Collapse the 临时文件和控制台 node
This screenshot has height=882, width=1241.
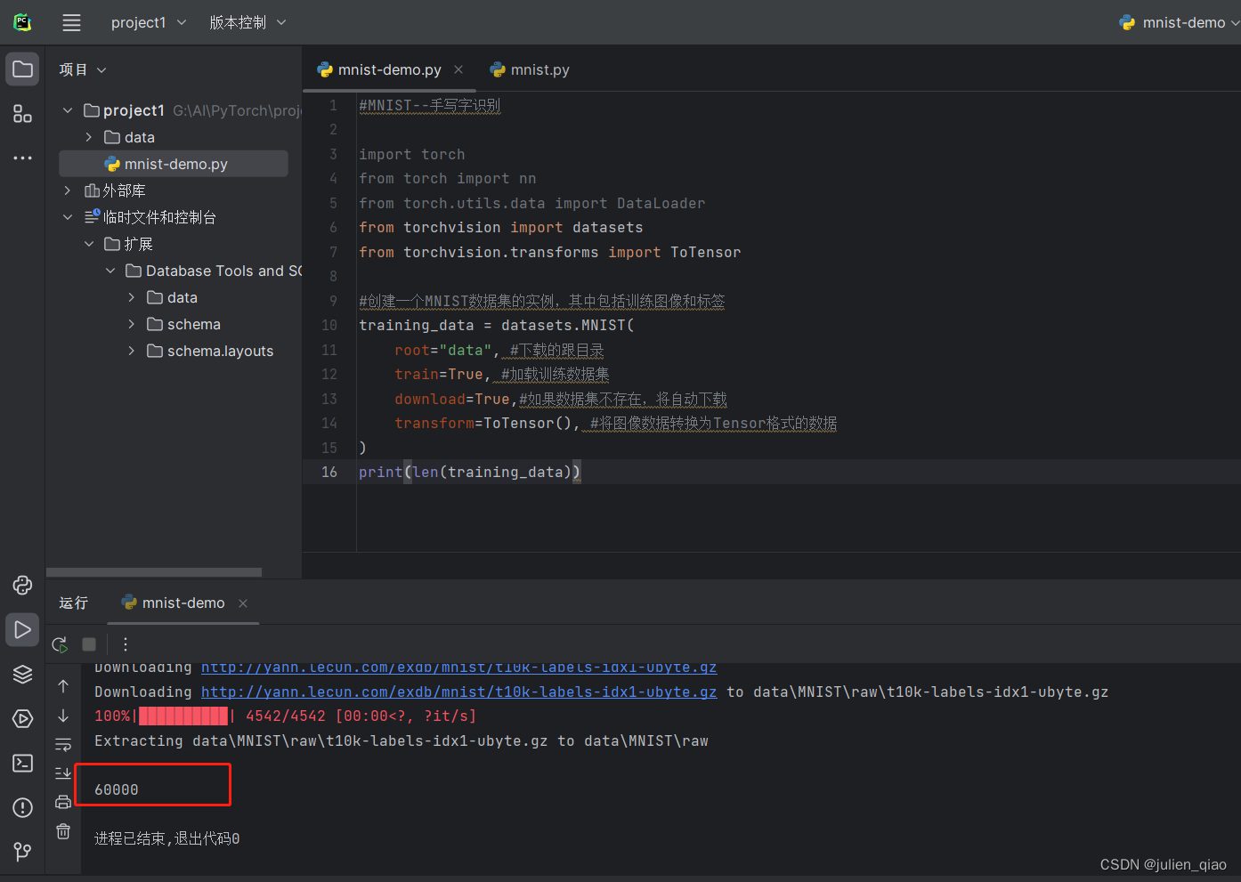68,217
